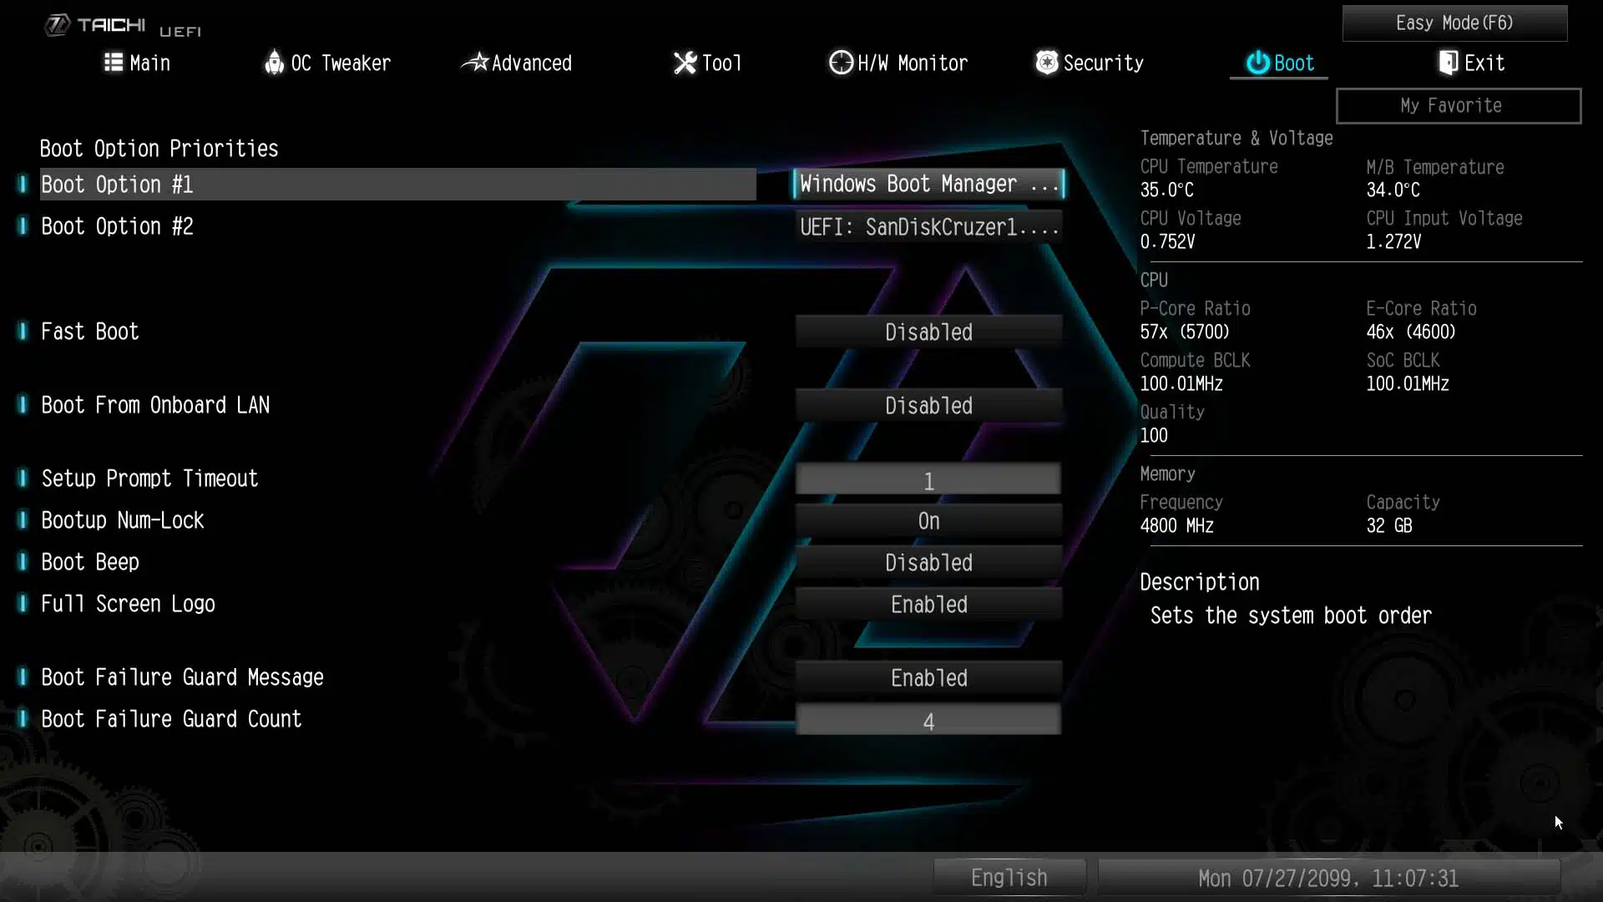The image size is (1603, 902).
Task: Click the Security shield icon
Action: [1047, 63]
